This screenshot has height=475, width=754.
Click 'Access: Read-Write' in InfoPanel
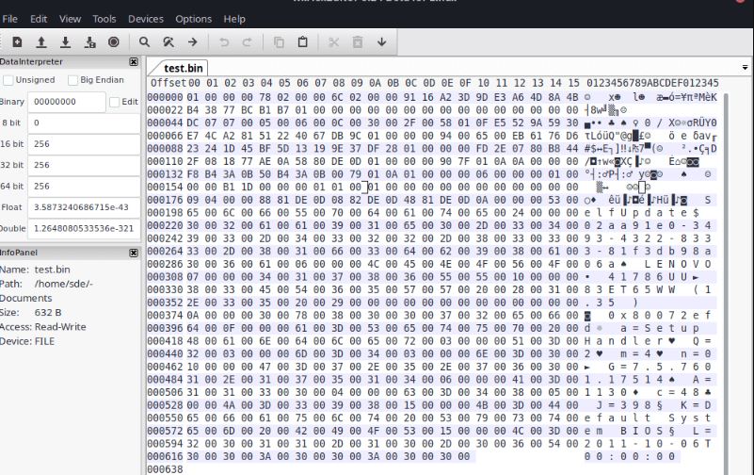43,327
